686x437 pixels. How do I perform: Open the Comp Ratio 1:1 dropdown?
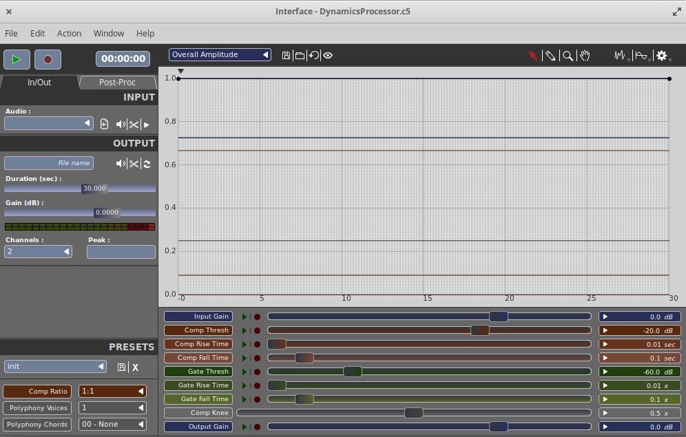(x=112, y=391)
